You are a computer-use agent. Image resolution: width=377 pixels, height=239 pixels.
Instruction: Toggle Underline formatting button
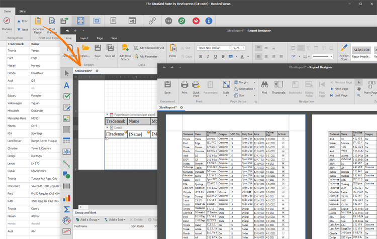point(216,56)
